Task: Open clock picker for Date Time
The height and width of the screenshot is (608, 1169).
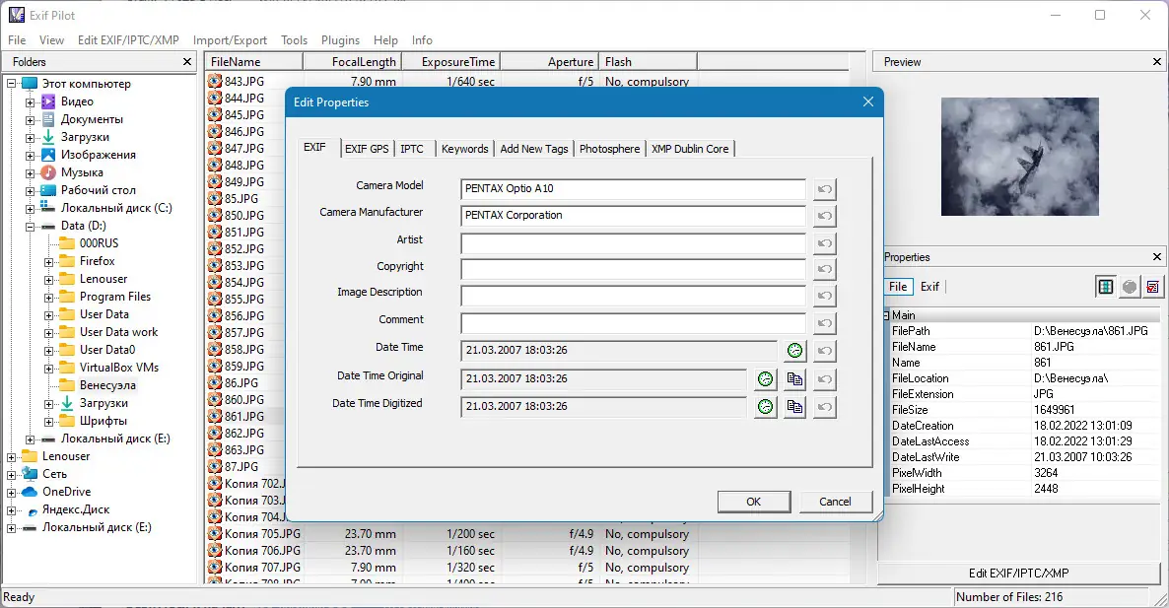Action: [794, 350]
